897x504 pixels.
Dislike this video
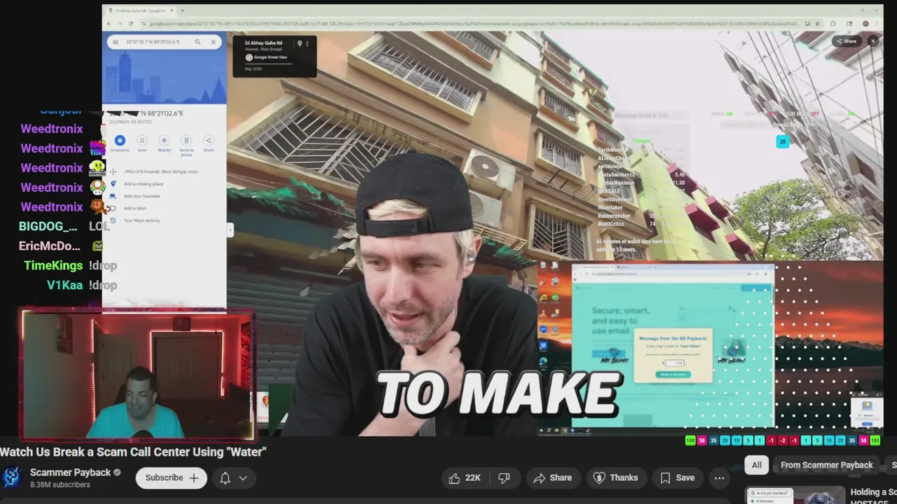504,478
